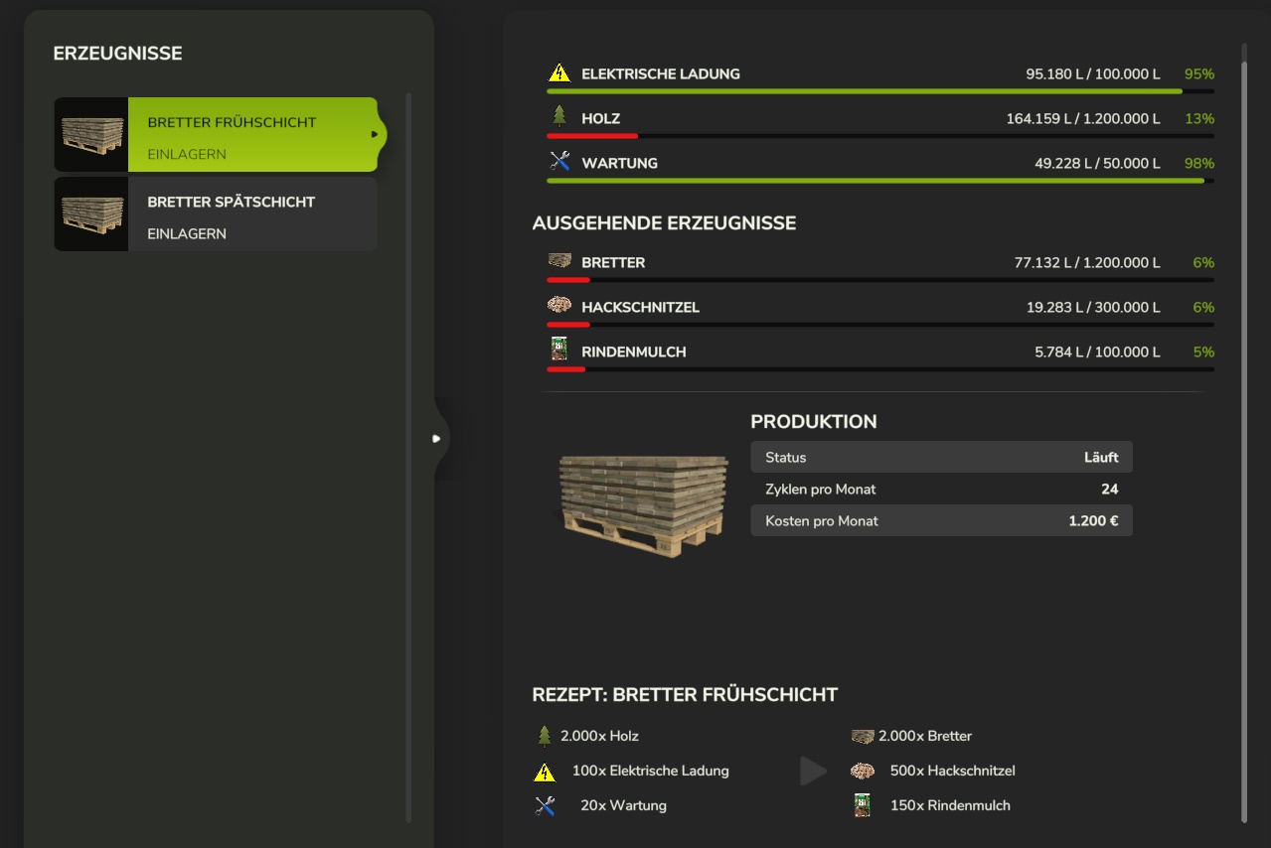The height and width of the screenshot is (848, 1271).
Task: Click the recipe arrow between inputs and outputs
Action: 813,771
